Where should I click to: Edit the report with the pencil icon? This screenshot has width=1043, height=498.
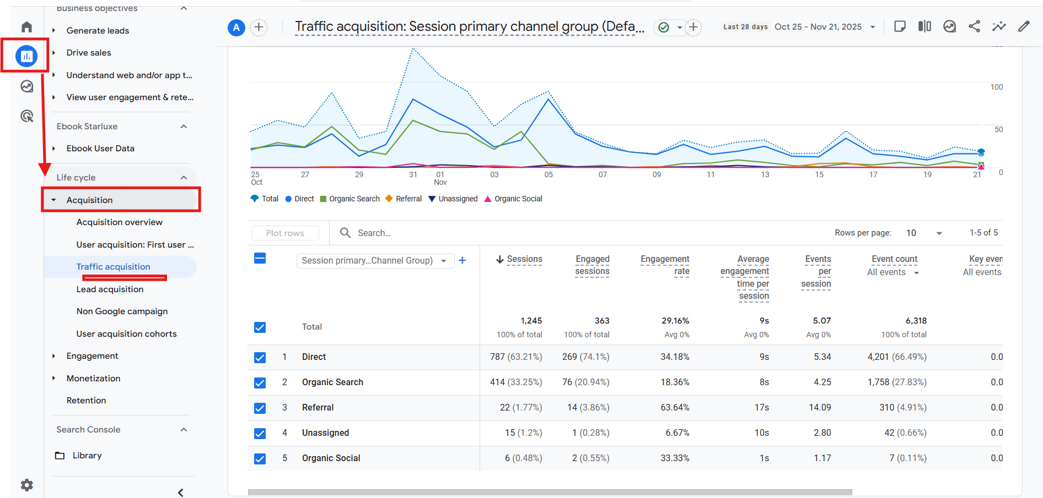(x=1024, y=26)
